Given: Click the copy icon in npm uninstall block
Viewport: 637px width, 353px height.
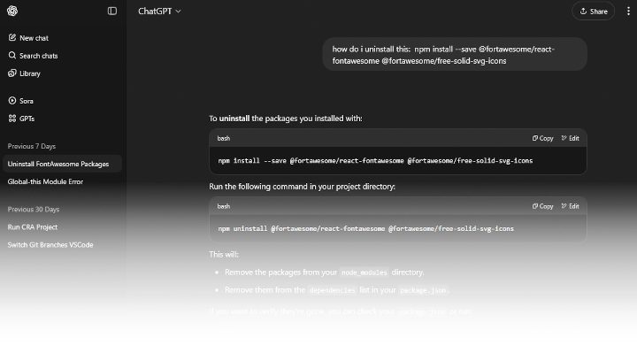Looking at the screenshot, I should [535, 206].
